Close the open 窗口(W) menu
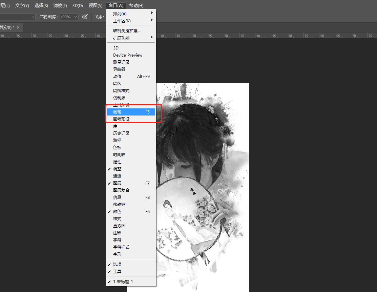The height and width of the screenshot is (292, 377). (116, 5)
